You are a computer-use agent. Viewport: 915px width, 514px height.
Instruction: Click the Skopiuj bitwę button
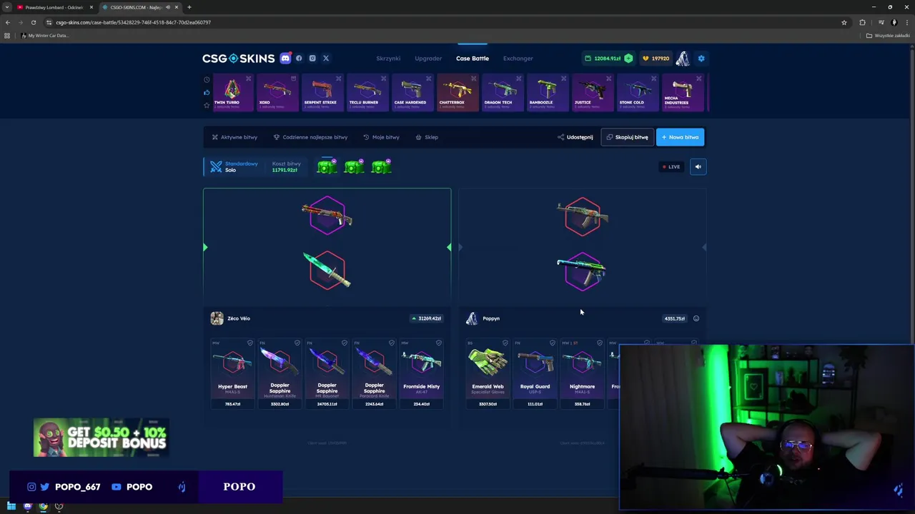[628, 137]
